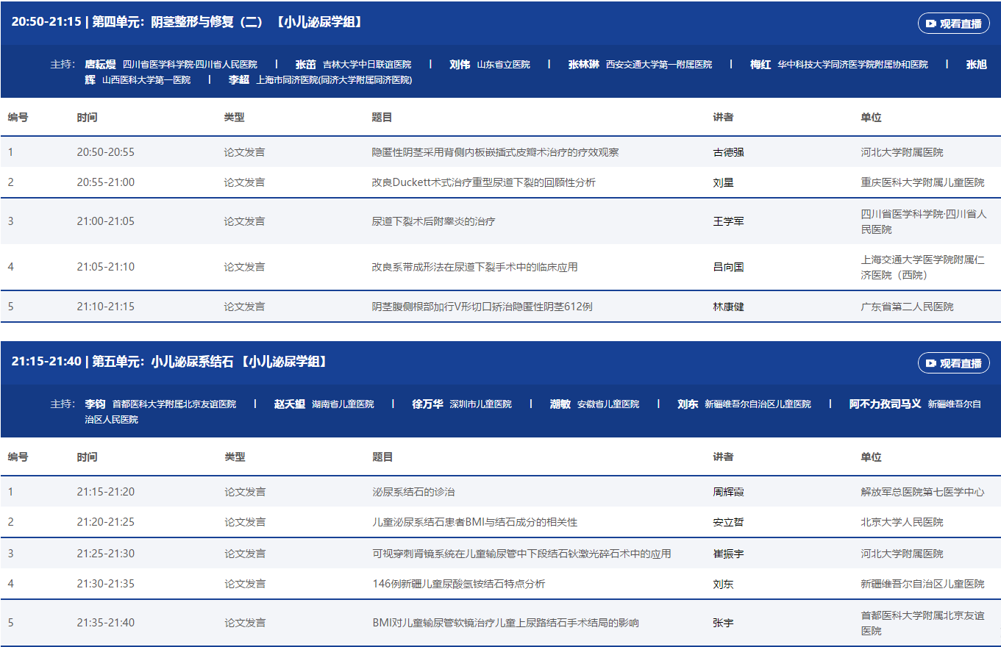Click the video camera icon in 第四单元 header
This screenshot has height=647, width=1001.
[931, 24]
